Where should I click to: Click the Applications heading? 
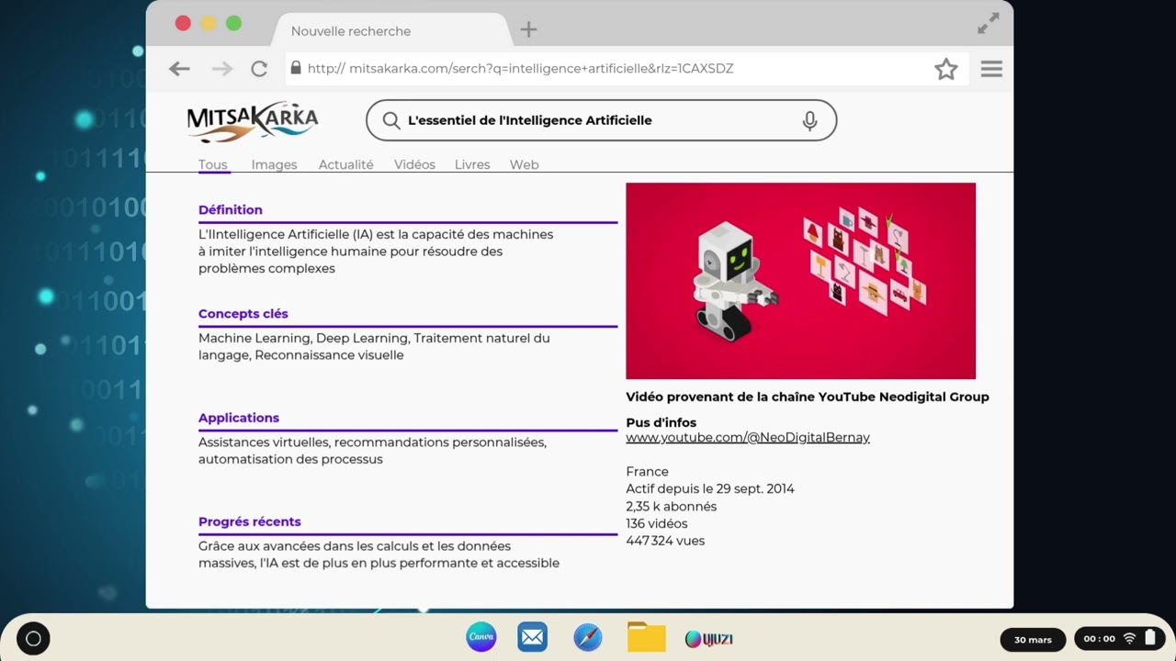tap(239, 418)
